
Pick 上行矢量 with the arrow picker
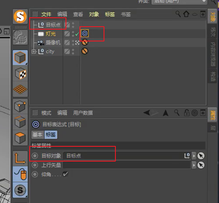pyautogui.click(x=201, y=165)
